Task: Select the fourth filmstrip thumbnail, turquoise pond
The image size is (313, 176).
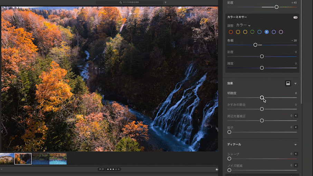Action: 58,159
